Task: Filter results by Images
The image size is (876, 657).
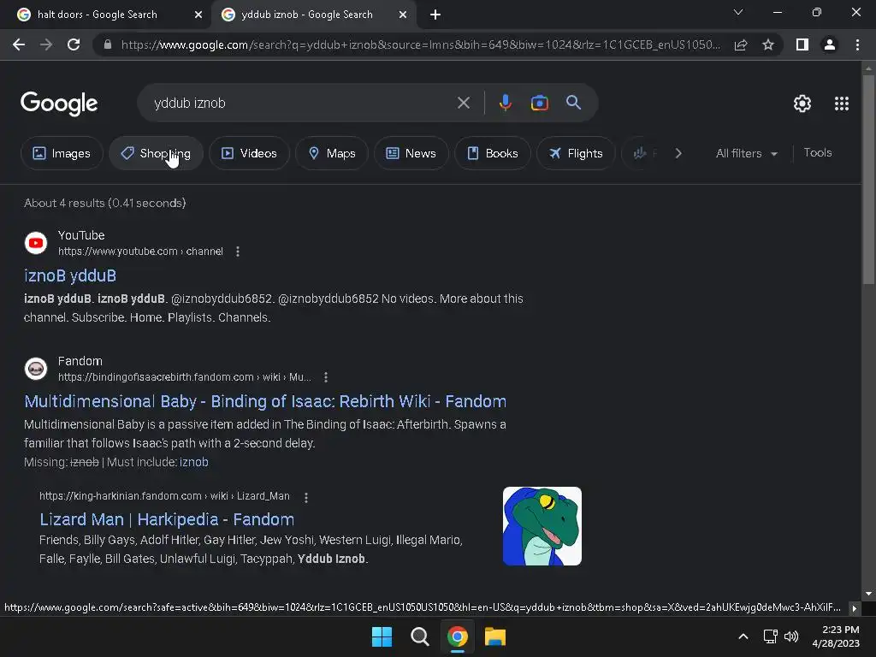Action: pos(62,153)
